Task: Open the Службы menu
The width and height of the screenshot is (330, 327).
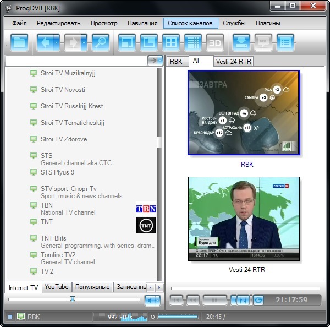Action: coord(235,23)
